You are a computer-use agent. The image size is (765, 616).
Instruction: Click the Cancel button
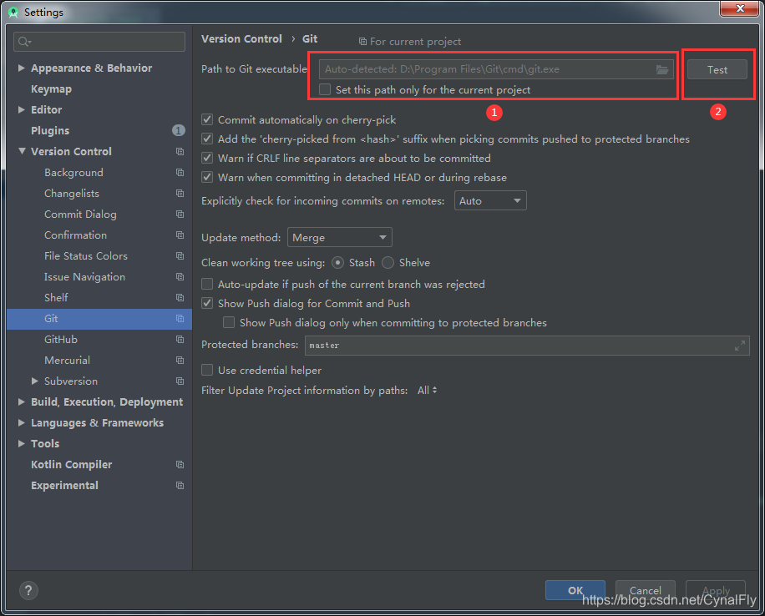[x=646, y=591]
